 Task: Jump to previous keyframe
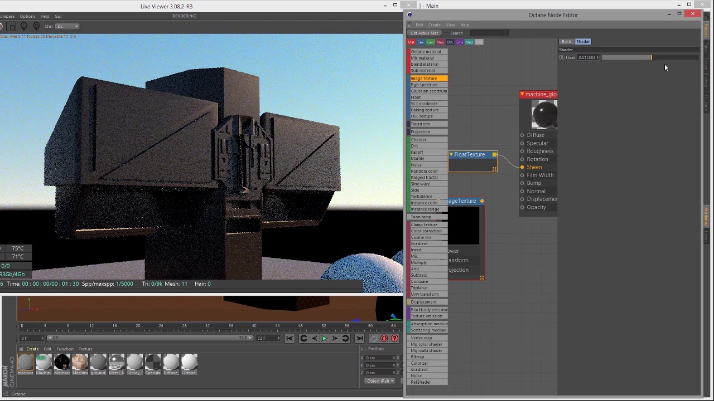(303, 338)
